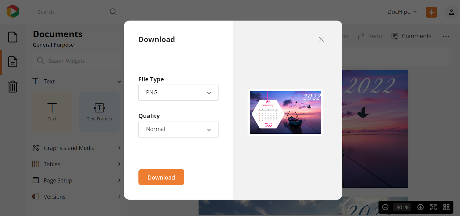Open the grid view icon in zoom bar
Image resolution: width=460 pixels, height=216 pixels.
click(x=446, y=207)
